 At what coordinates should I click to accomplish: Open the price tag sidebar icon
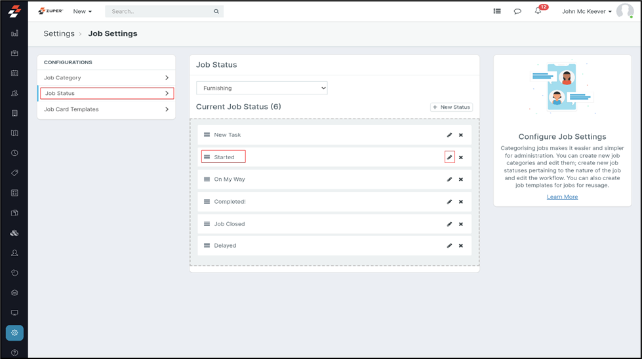click(14, 173)
